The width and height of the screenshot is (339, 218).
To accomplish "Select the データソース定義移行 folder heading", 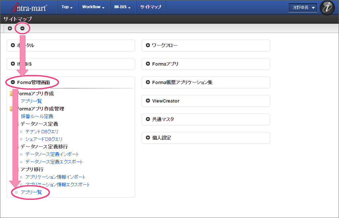I will coord(44,146).
